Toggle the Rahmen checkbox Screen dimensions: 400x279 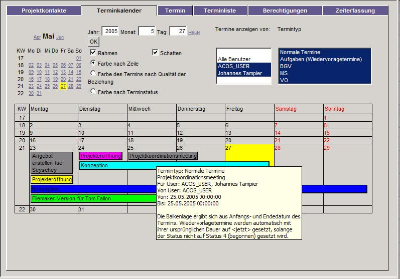coord(93,53)
